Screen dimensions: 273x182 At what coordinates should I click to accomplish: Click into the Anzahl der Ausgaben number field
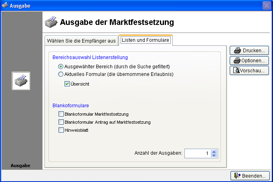(x=197, y=153)
